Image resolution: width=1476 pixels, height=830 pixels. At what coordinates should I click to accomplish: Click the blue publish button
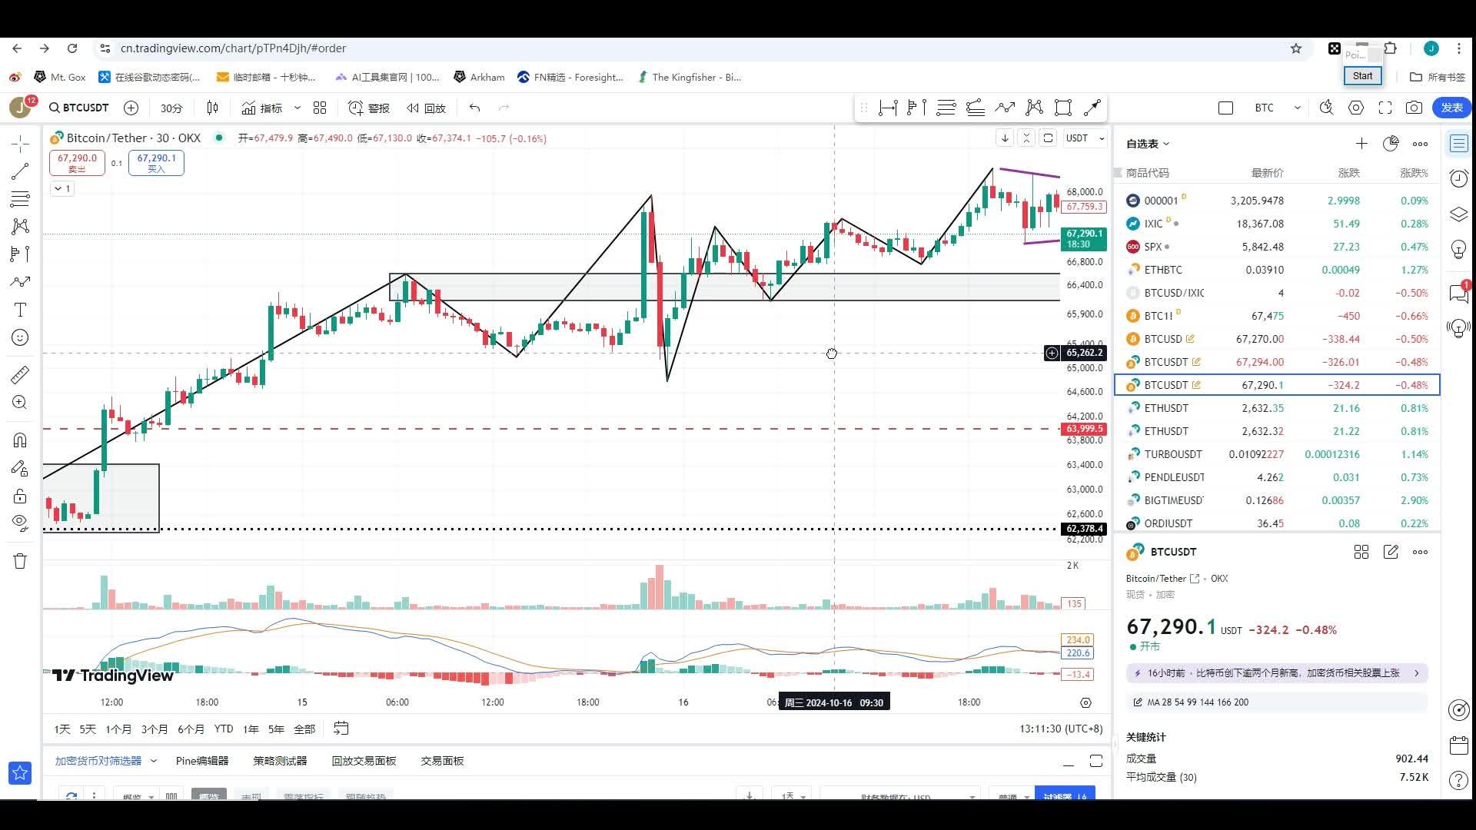coord(1452,108)
